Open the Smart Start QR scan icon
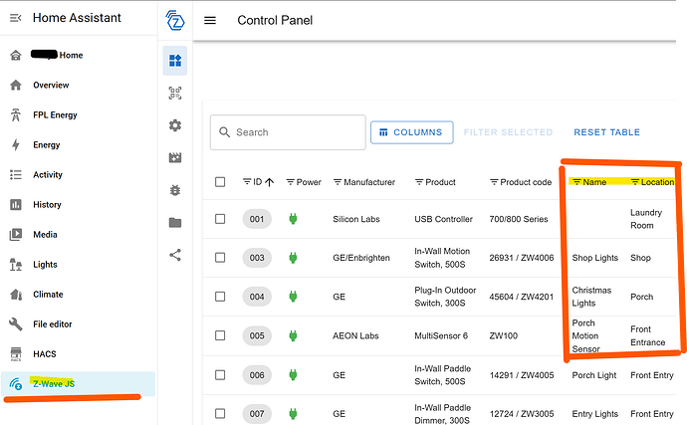This screenshot has height=425, width=687. click(175, 93)
